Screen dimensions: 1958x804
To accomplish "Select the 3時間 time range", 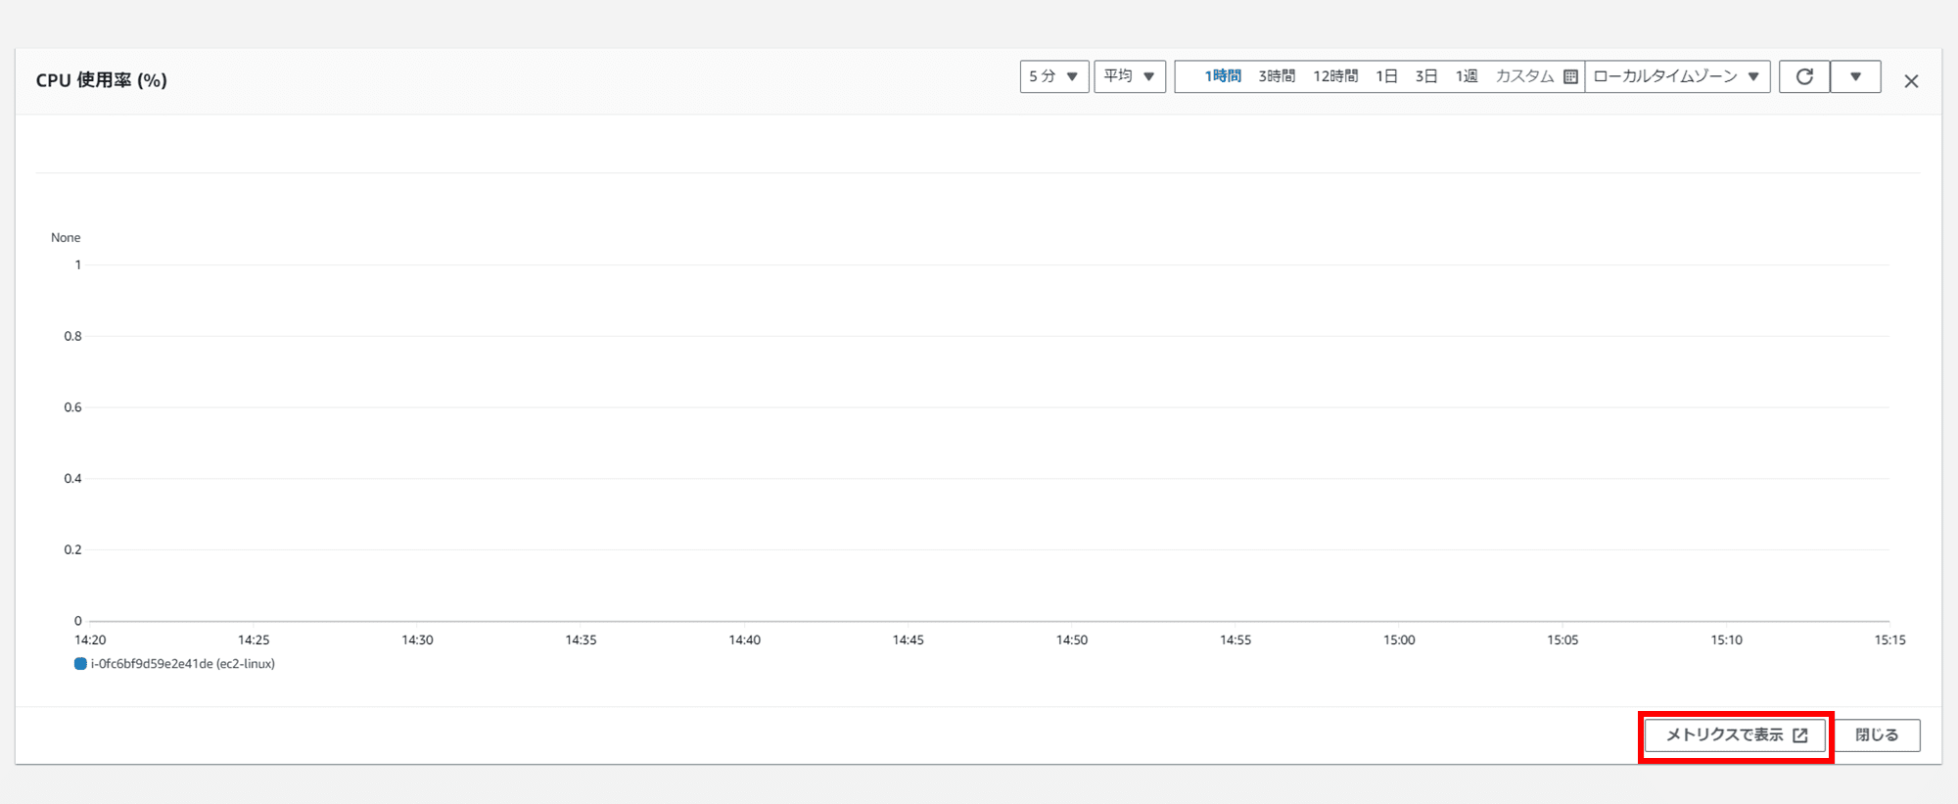I will coord(1277,76).
